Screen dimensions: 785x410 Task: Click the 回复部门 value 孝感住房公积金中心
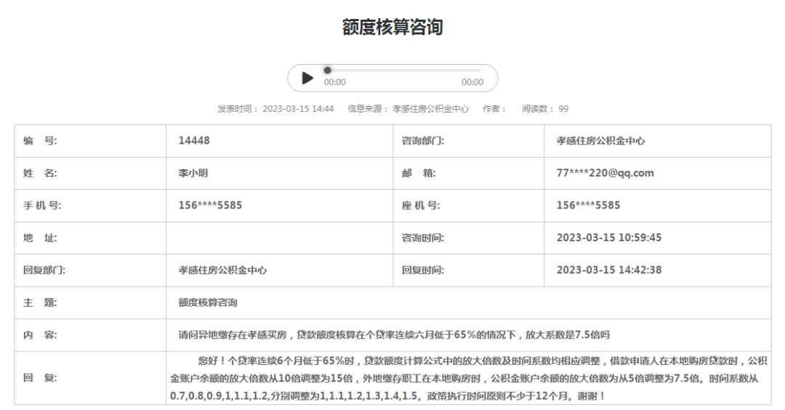coord(223,270)
